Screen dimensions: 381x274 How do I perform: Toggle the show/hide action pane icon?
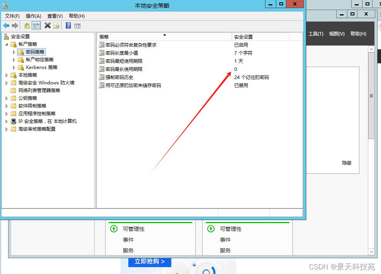[x=77, y=26]
